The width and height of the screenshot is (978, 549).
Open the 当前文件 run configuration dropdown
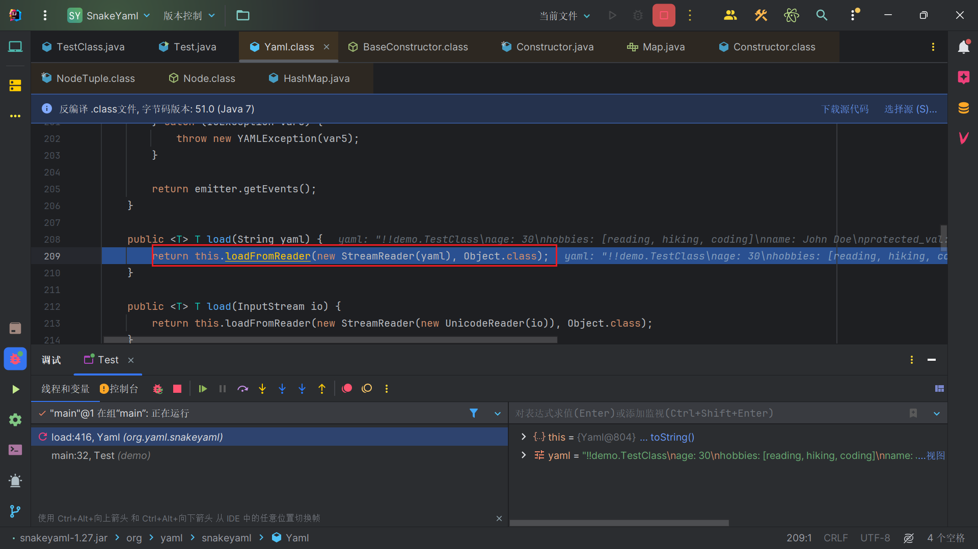coord(564,15)
